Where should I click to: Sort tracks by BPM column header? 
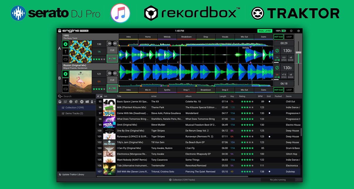(x=260, y=96)
